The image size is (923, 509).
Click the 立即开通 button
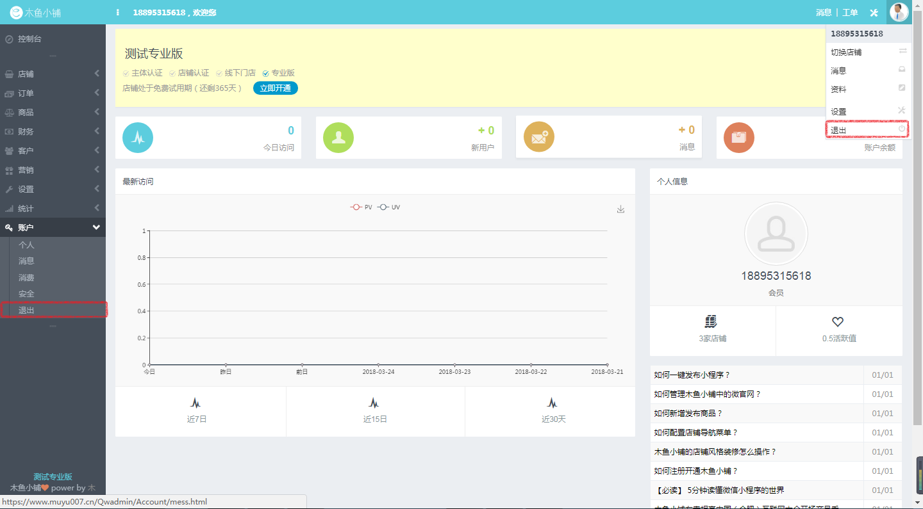276,88
